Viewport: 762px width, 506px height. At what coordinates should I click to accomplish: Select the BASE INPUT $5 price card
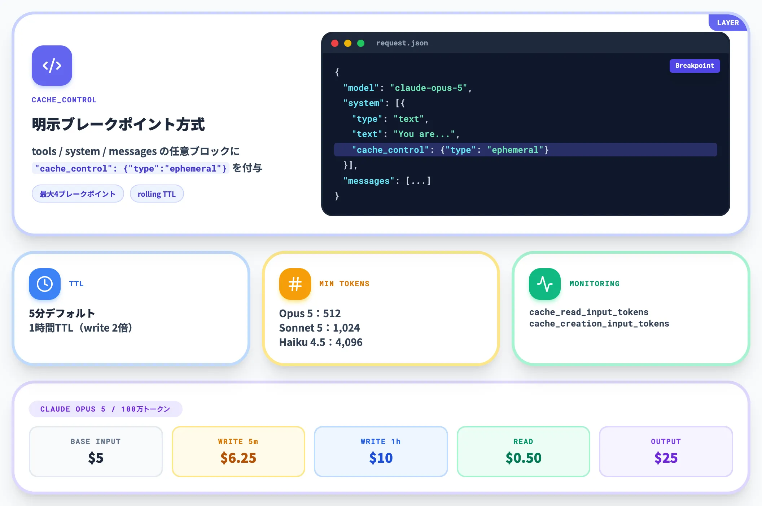(x=96, y=451)
